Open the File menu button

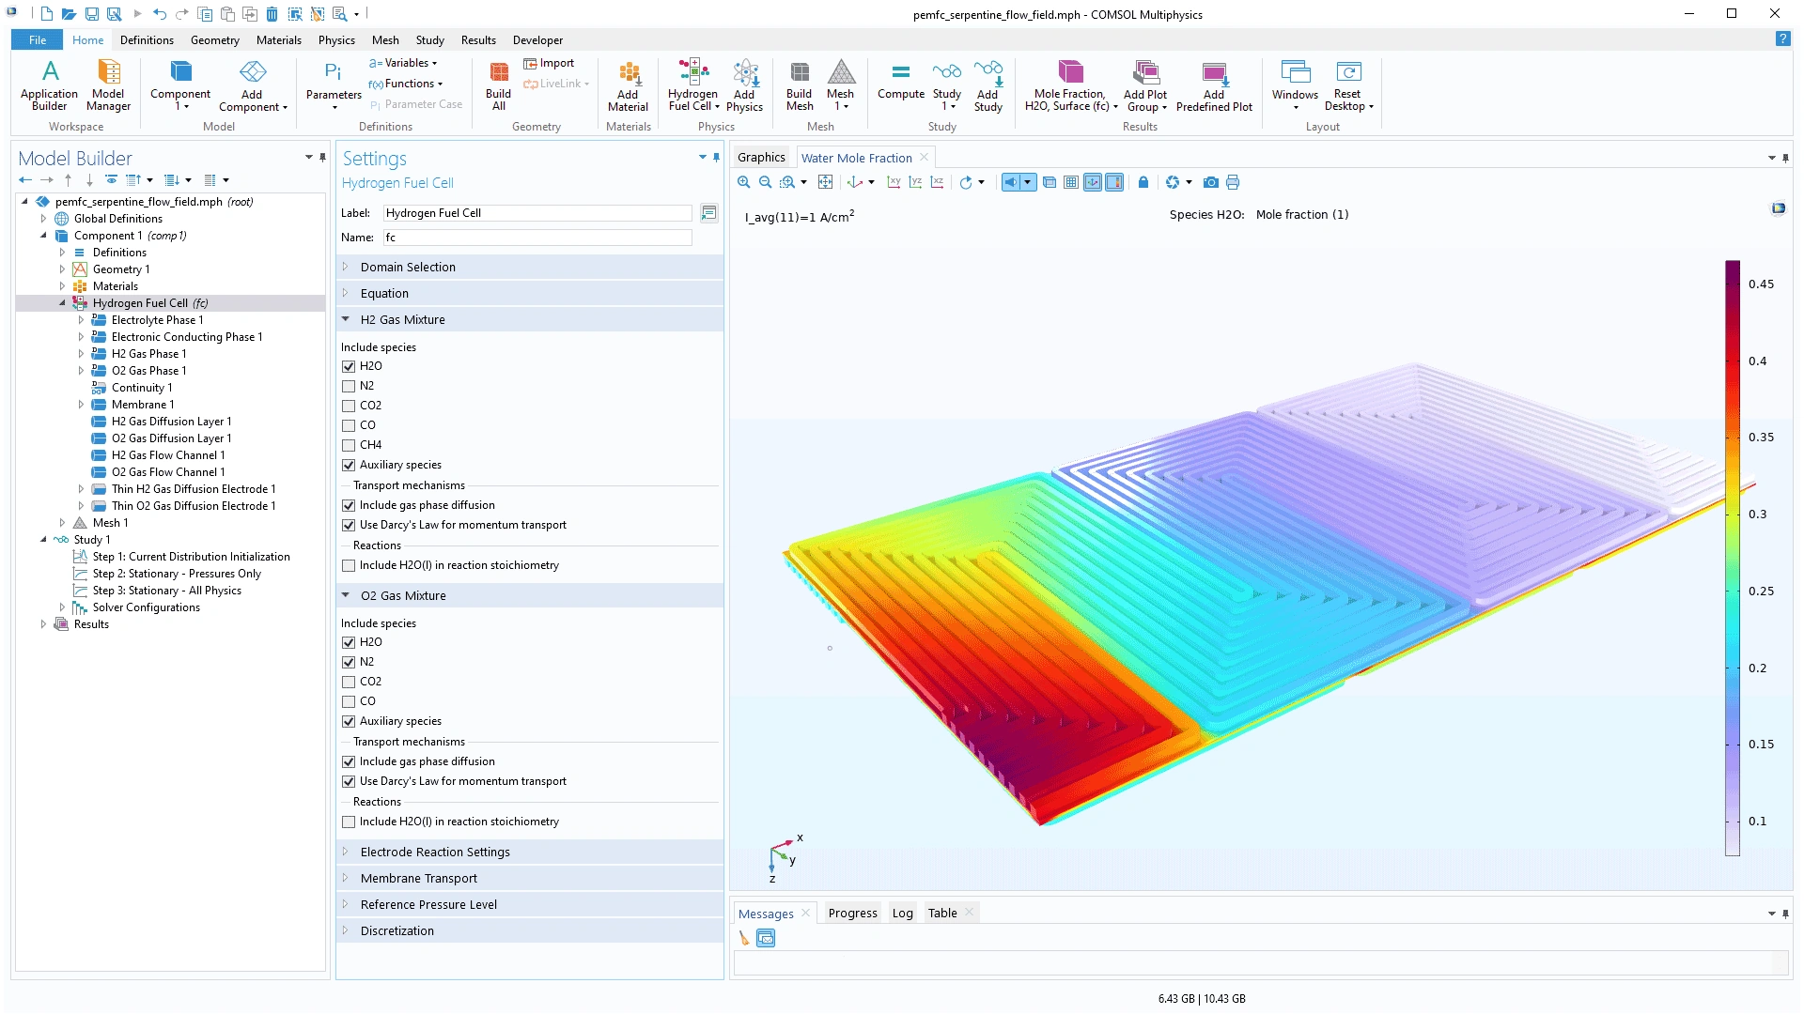pyautogui.click(x=38, y=40)
